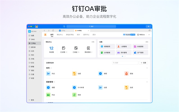The width and height of the screenshot is (179, 112).
Task: Open 请假 form under 假勤管理 section
Action: click(50, 88)
